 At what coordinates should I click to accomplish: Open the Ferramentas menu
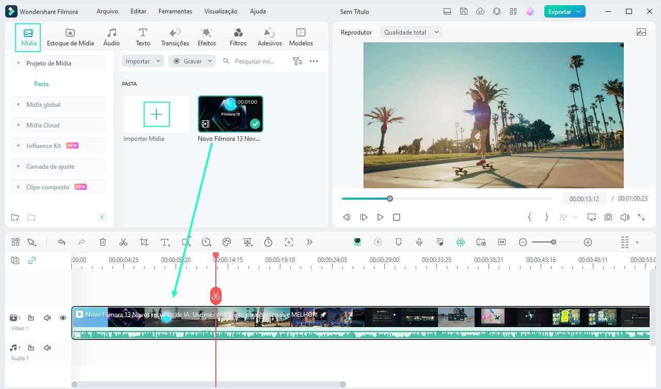click(x=175, y=11)
